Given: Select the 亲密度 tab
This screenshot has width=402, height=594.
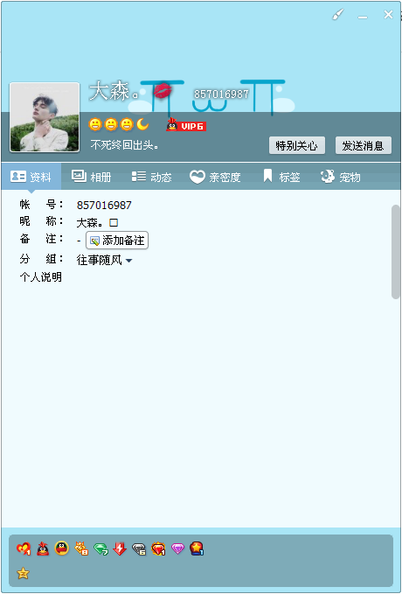Looking at the screenshot, I should click(215, 177).
